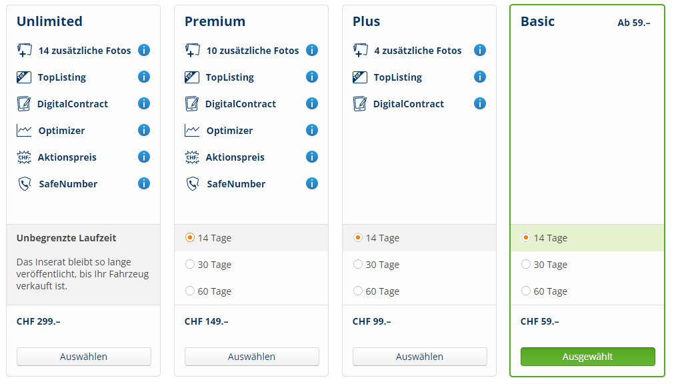Viewport: 674px width, 384px height.
Task: Select 14 Tage option in Plus plan
Action: 359,238
